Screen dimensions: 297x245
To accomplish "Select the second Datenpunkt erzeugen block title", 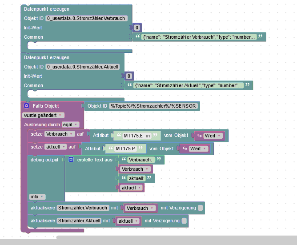I will point(47,58).
